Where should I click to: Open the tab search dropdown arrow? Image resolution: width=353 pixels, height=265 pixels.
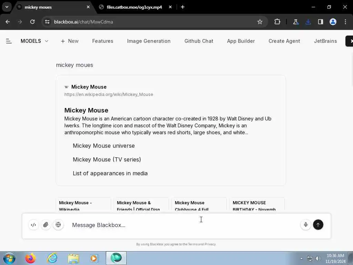pyautogui.click(x=7, y=7)
